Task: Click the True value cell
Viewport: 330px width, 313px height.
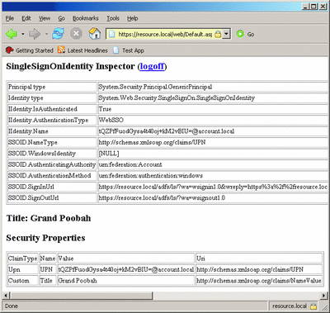Action: 105,109
